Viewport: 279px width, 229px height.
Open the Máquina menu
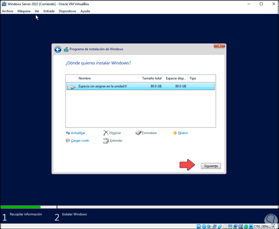click(x=24, y=11)
